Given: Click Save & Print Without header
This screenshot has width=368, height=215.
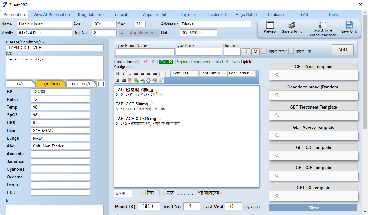Looking at the screenshot, I should pos(322,29).
